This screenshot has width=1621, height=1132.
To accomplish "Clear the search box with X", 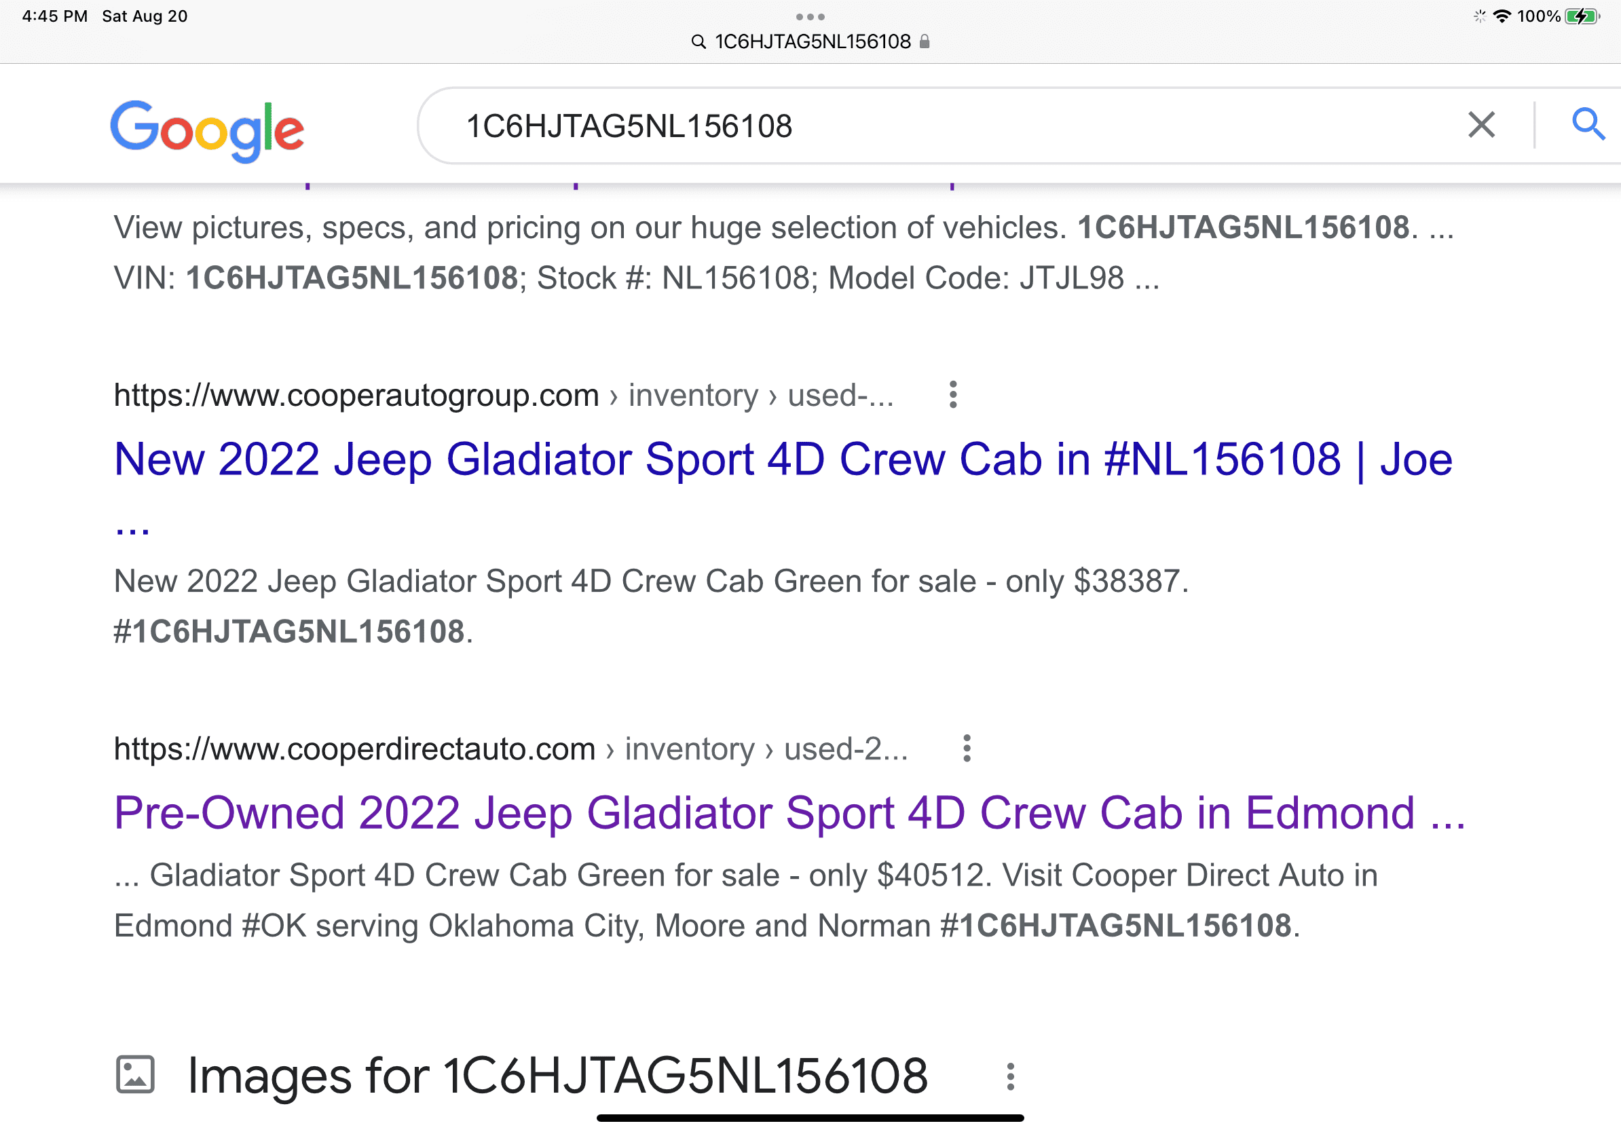I will (1481, 126).
